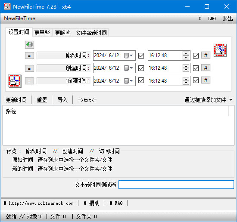
Task: Click the green clock current-time icon
Action: pos(29,45)
